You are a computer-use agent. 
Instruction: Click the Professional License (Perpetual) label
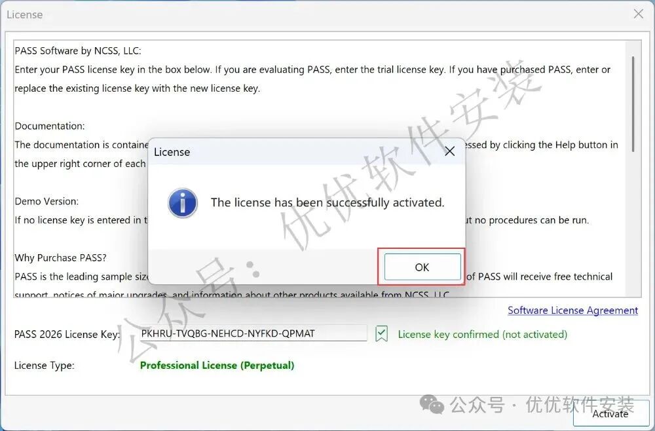(x=217, y=365)
